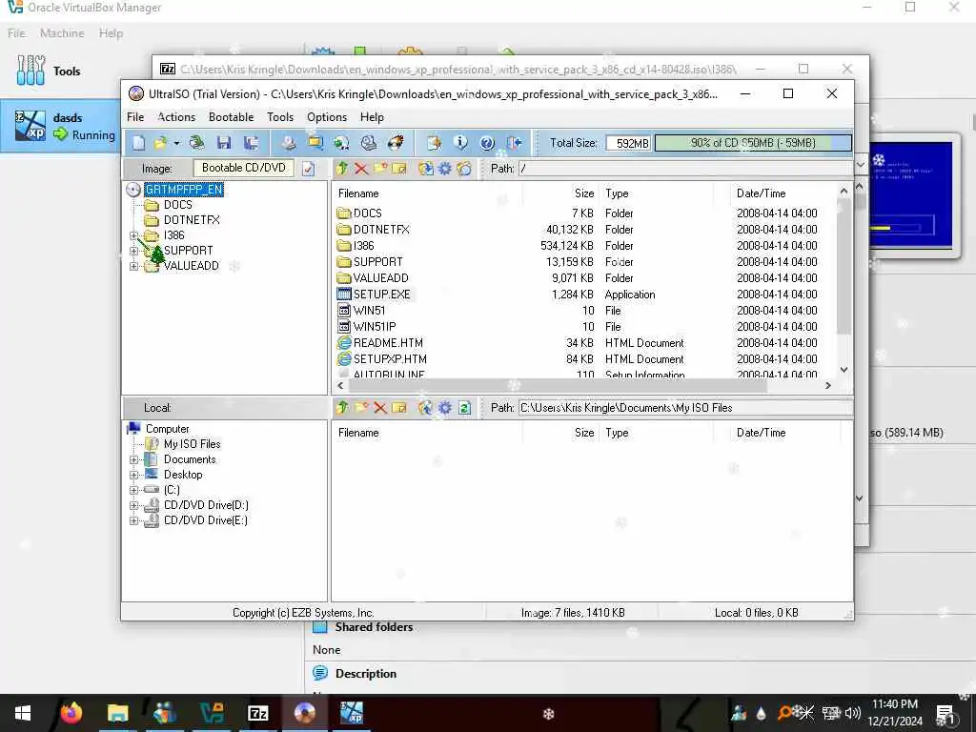Select My ISO Files in Local tree
This screenshot has height=732, width=976.
tap(192, 444)
